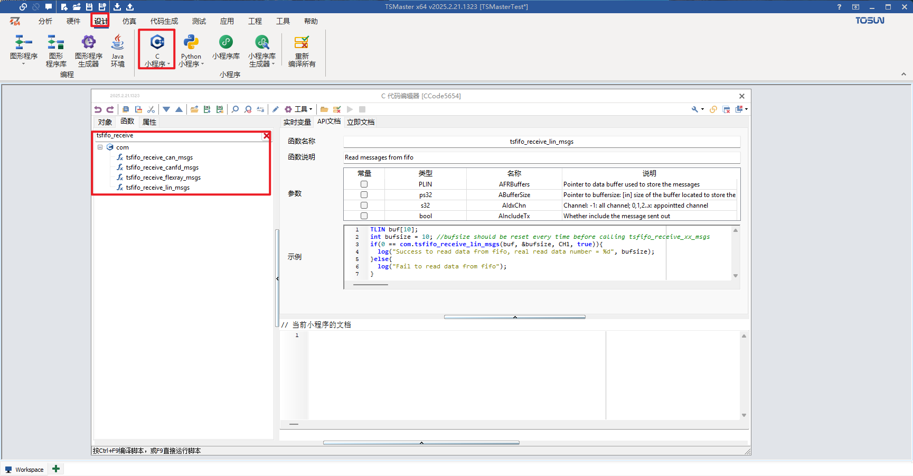Toggle the constant checkbox for ABufferSize
The image size is (913, 476).
coord(364,195)
